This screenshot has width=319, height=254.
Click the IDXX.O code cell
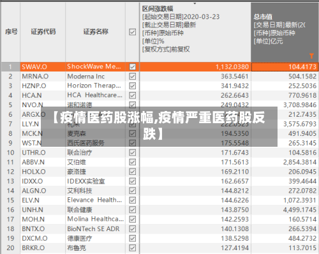click(x=43, y=181)
